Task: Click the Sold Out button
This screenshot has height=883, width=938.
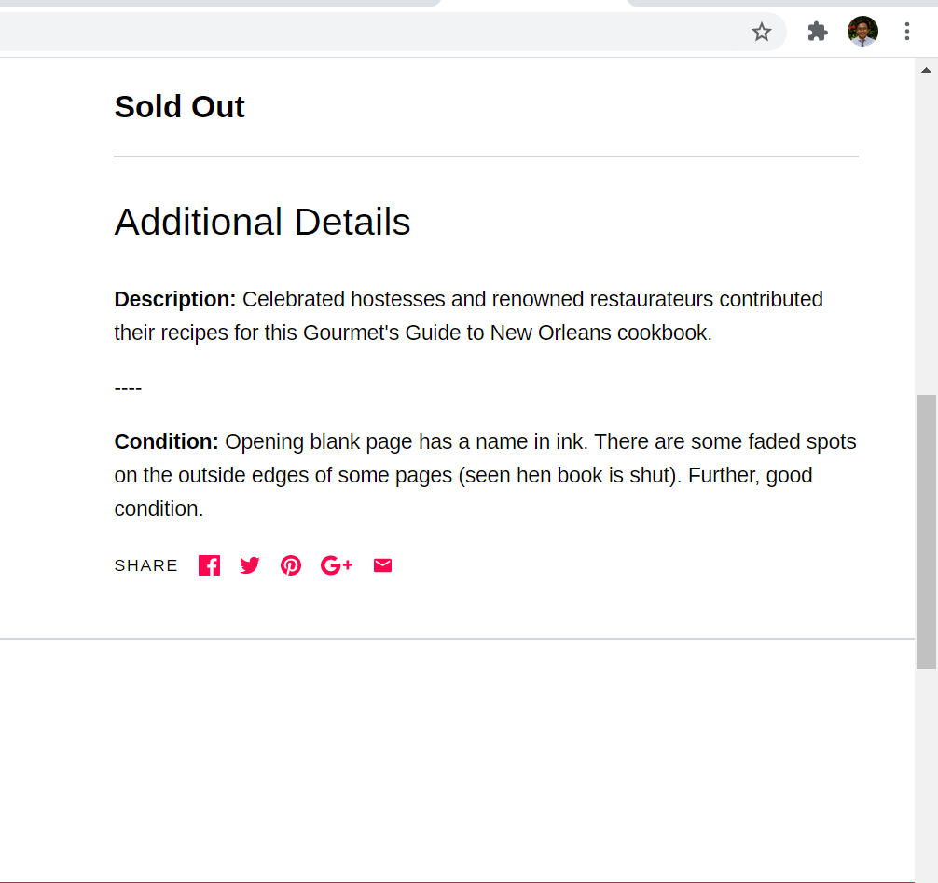Action: click(179, 107)
